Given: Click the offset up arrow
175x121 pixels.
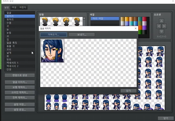Looking at the screenshot, I should tap(161, 21).
